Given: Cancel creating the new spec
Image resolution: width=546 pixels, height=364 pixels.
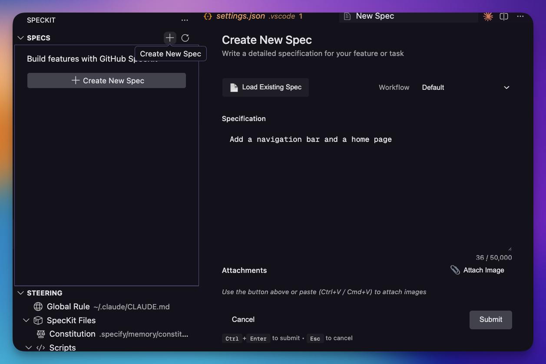Looking at the screenshot, I should pos(243,319).
